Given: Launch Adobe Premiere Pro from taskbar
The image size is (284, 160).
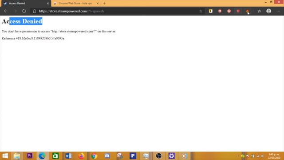Looking at the screenshot, I should 30,156.
